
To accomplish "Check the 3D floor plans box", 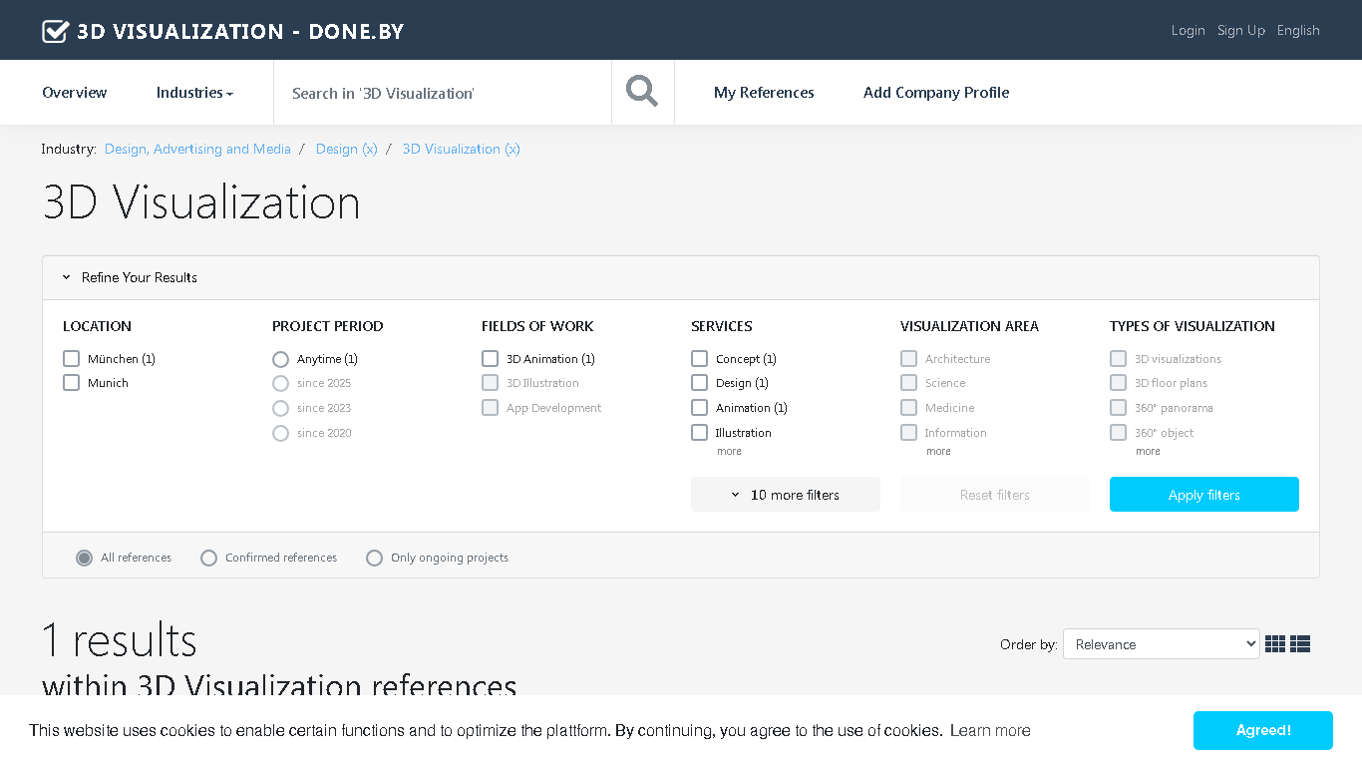I will click(1118, 383).
